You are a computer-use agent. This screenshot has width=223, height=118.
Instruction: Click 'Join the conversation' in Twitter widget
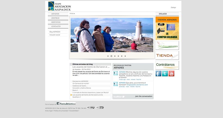click(144, 96)
